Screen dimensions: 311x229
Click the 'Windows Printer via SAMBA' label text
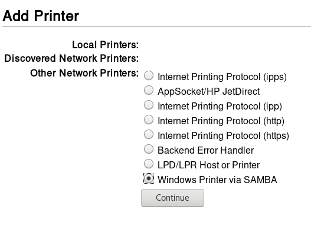[217, 180]
